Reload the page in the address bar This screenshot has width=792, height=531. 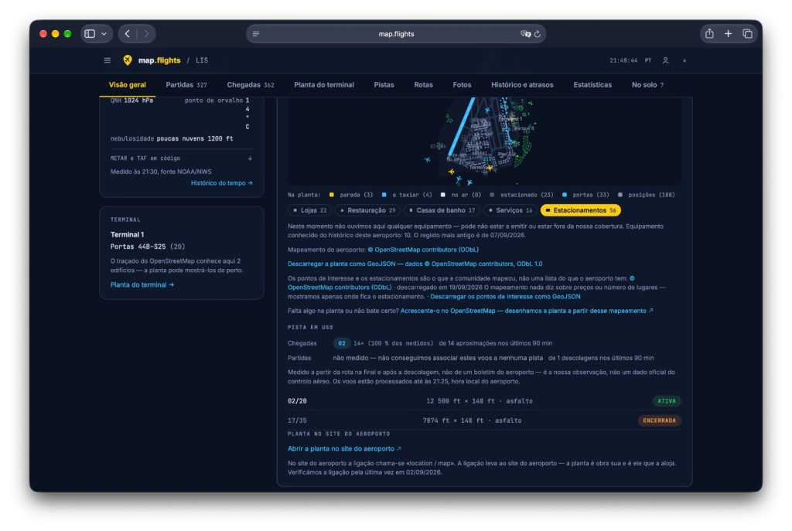coord(538,34)
